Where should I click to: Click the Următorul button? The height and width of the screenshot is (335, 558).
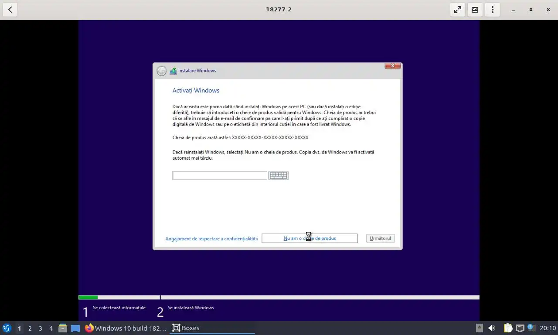[381, 238]
